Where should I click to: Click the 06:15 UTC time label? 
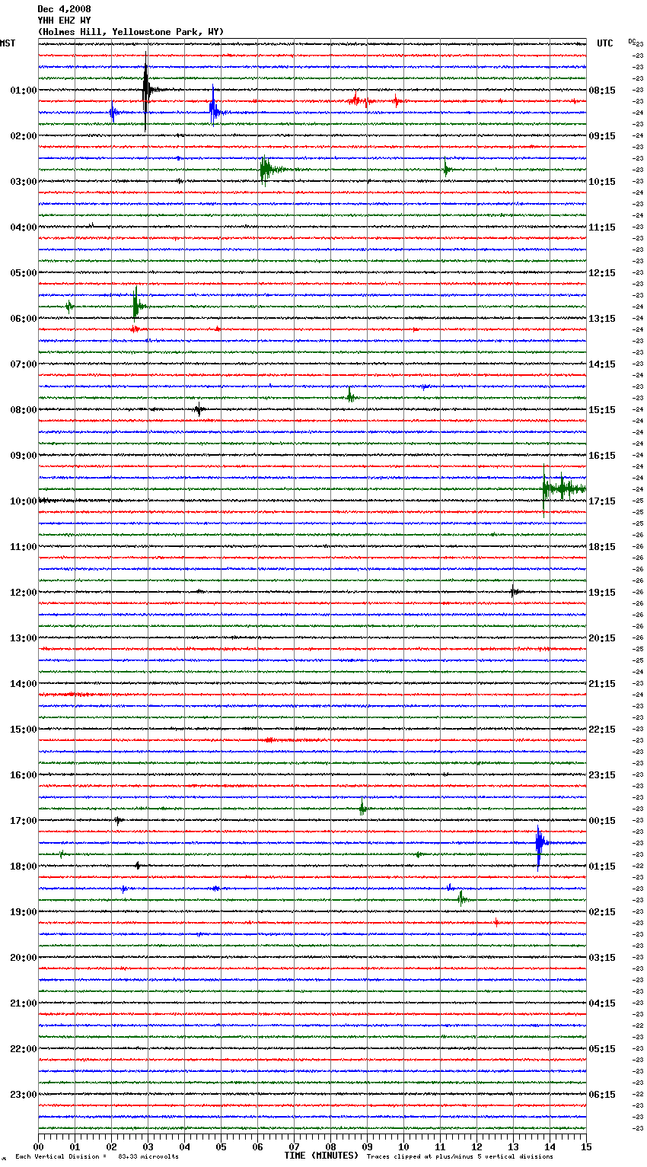pyautogui.click(x=602, y=1095)
